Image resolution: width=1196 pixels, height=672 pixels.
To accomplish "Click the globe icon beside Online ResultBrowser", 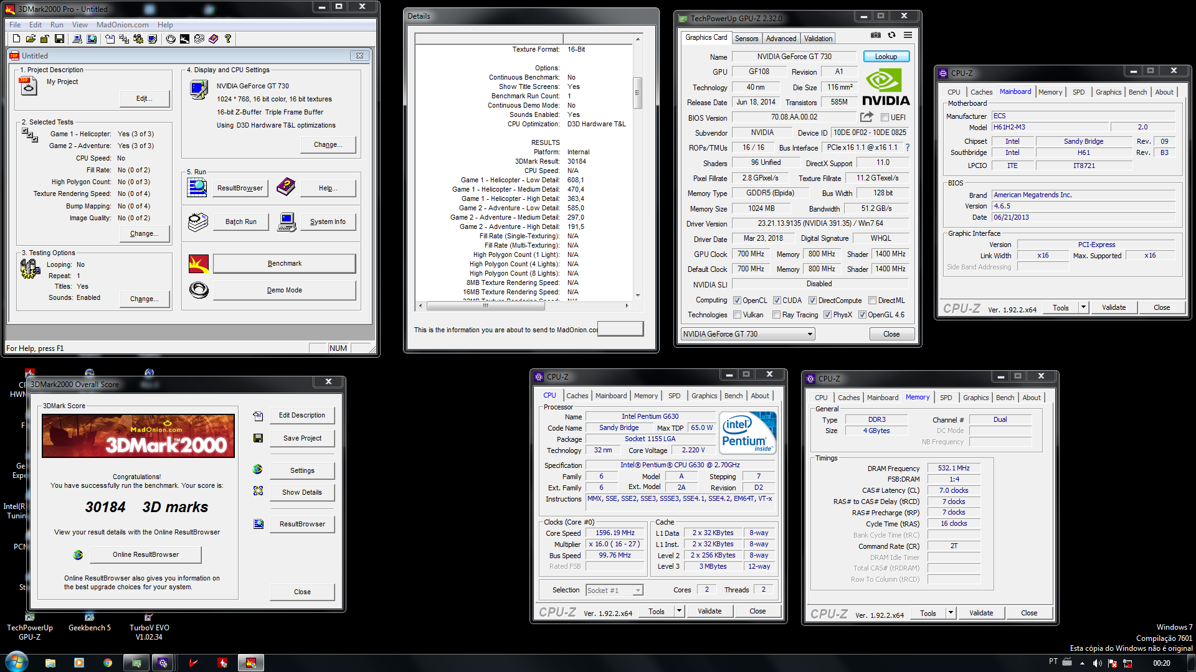I will [78, 554].
